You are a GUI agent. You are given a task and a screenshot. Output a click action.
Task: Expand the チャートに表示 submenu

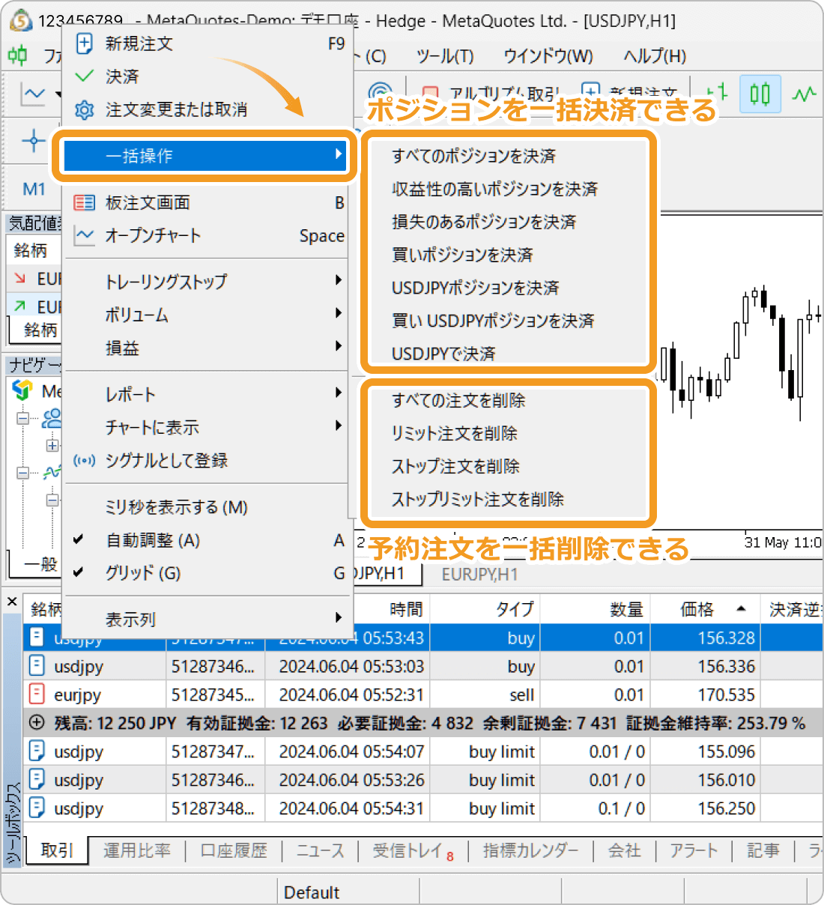(x=207, y=427)
